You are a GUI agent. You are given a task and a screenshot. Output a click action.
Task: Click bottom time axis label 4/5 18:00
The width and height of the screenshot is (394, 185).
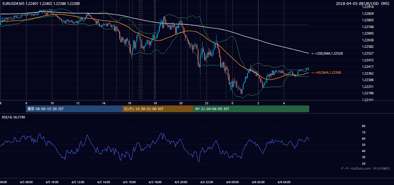155,182
